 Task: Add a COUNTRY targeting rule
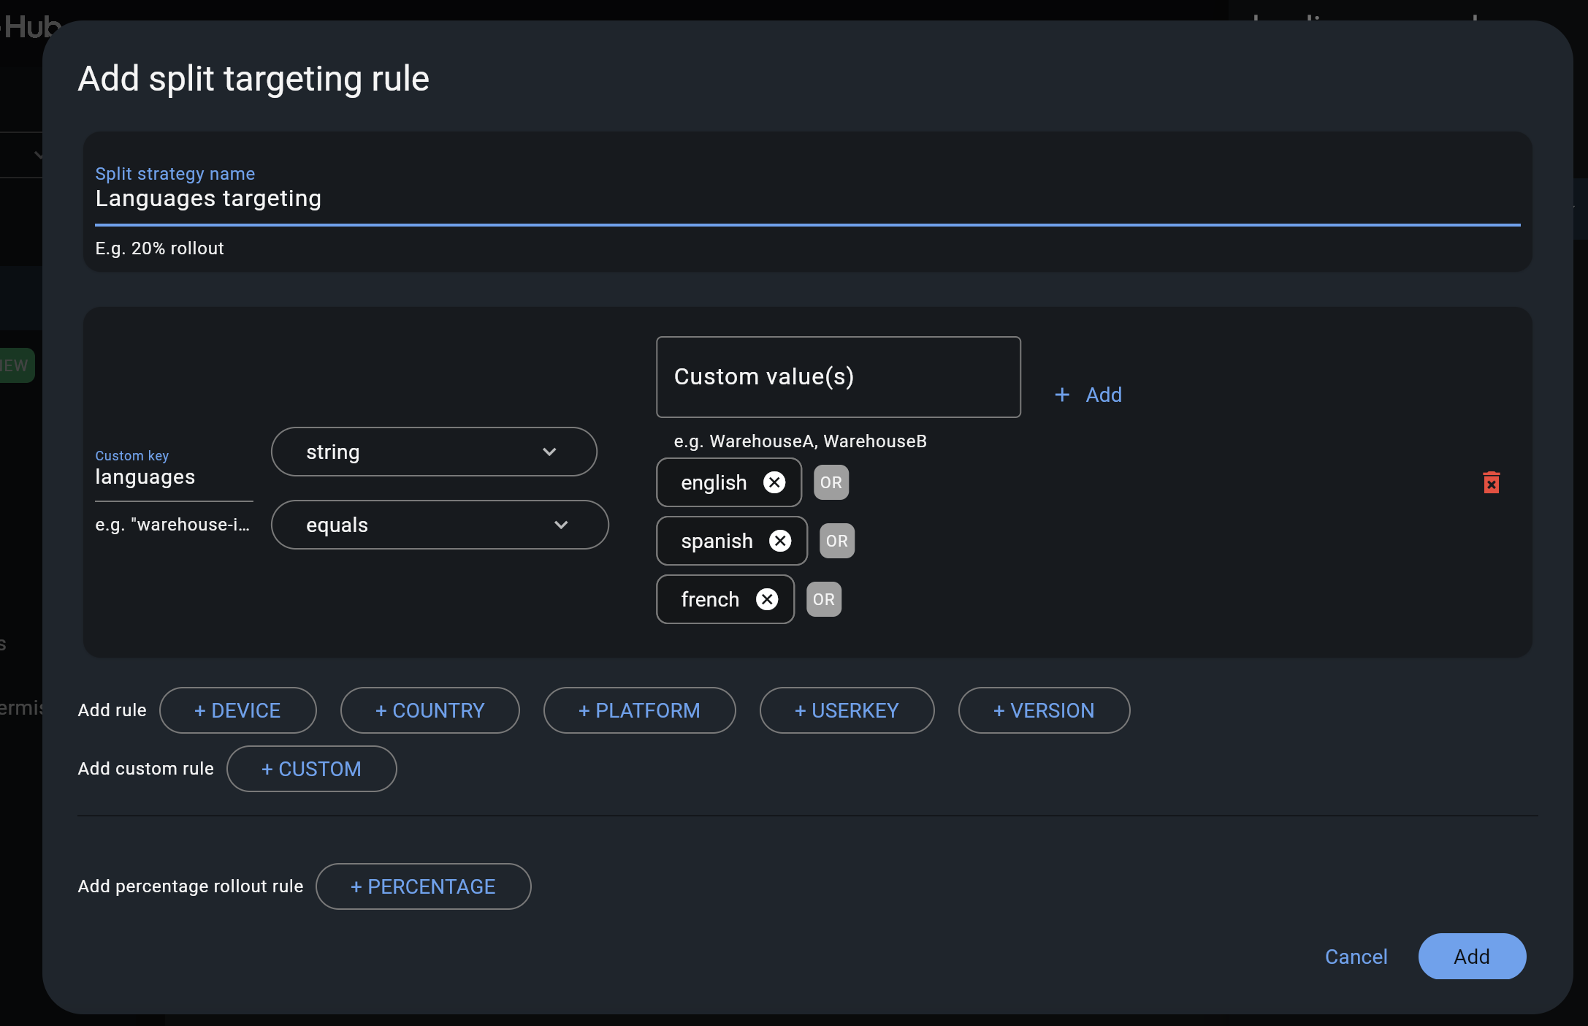pos(430,710)
